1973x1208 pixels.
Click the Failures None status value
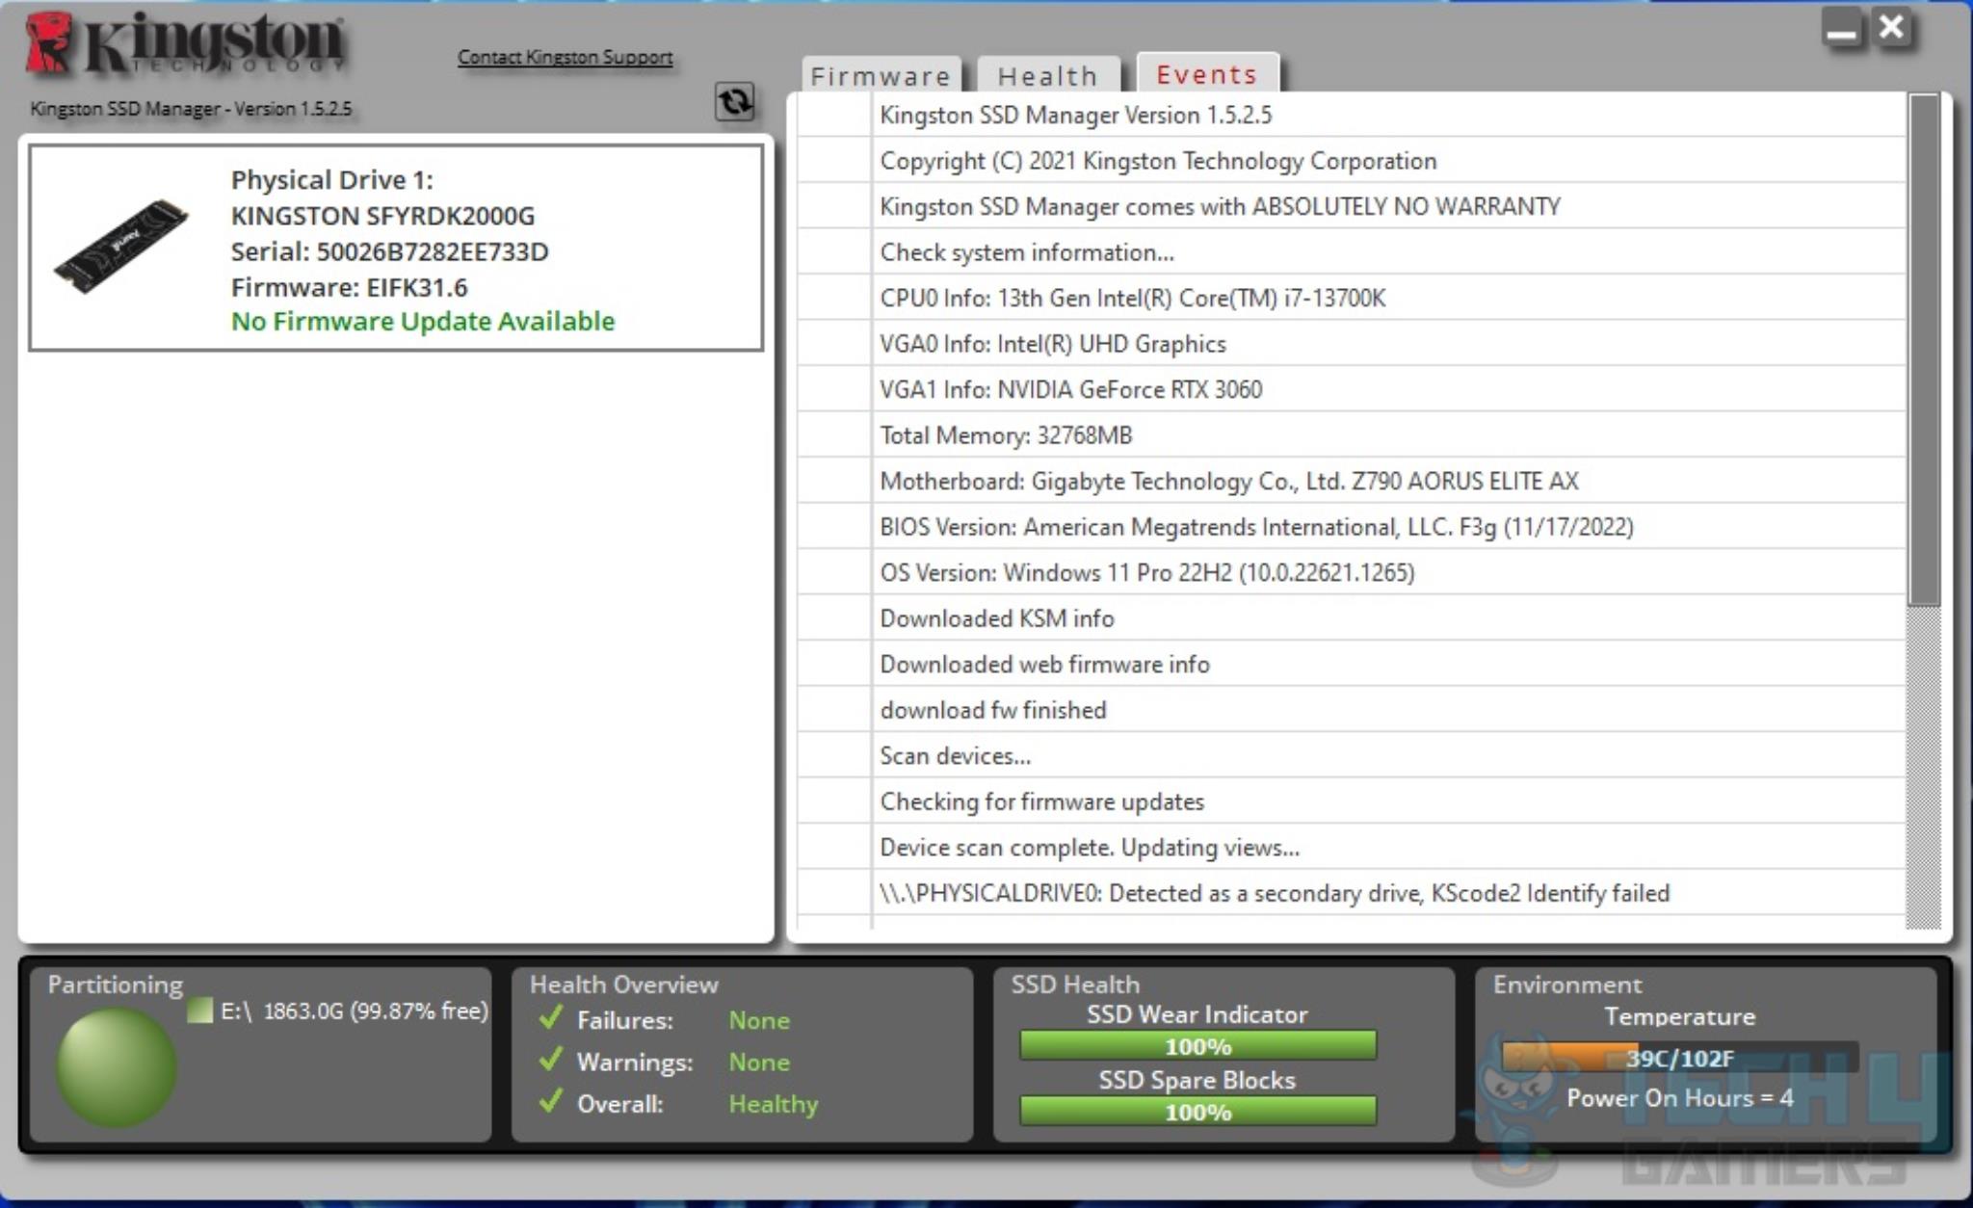[759, 1020]
